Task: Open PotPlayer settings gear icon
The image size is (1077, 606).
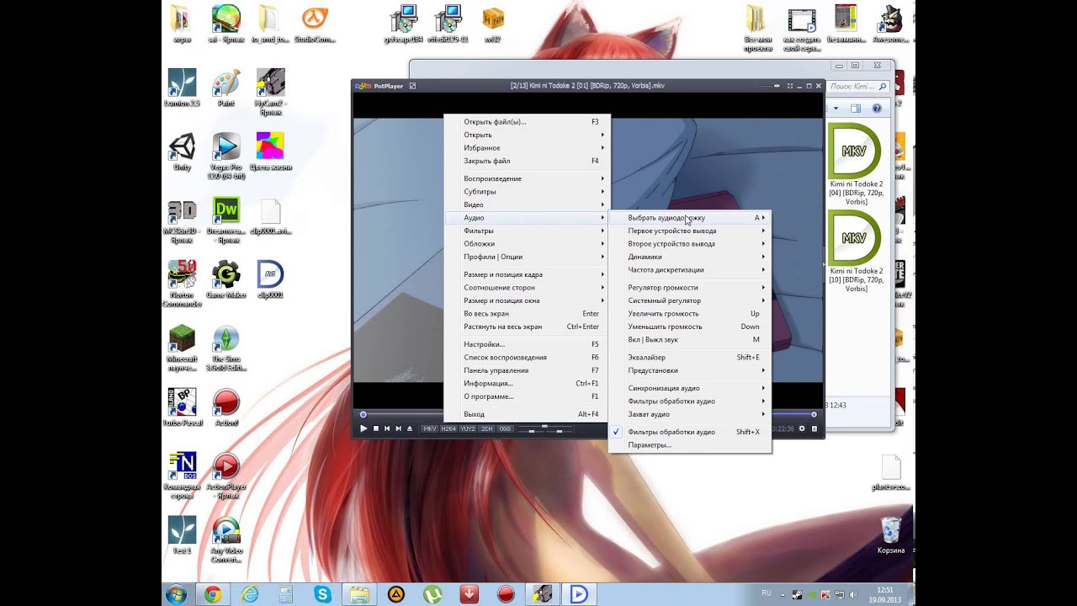Action: tap(802, 428)
